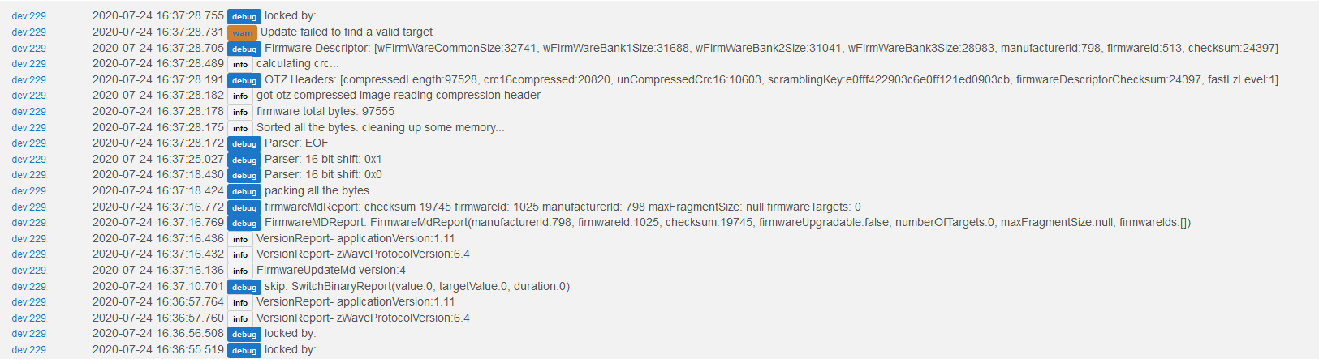Click debug badge next to Parser: EOF
Viewport: 1319px width, 359px height.
pos(244,143)
